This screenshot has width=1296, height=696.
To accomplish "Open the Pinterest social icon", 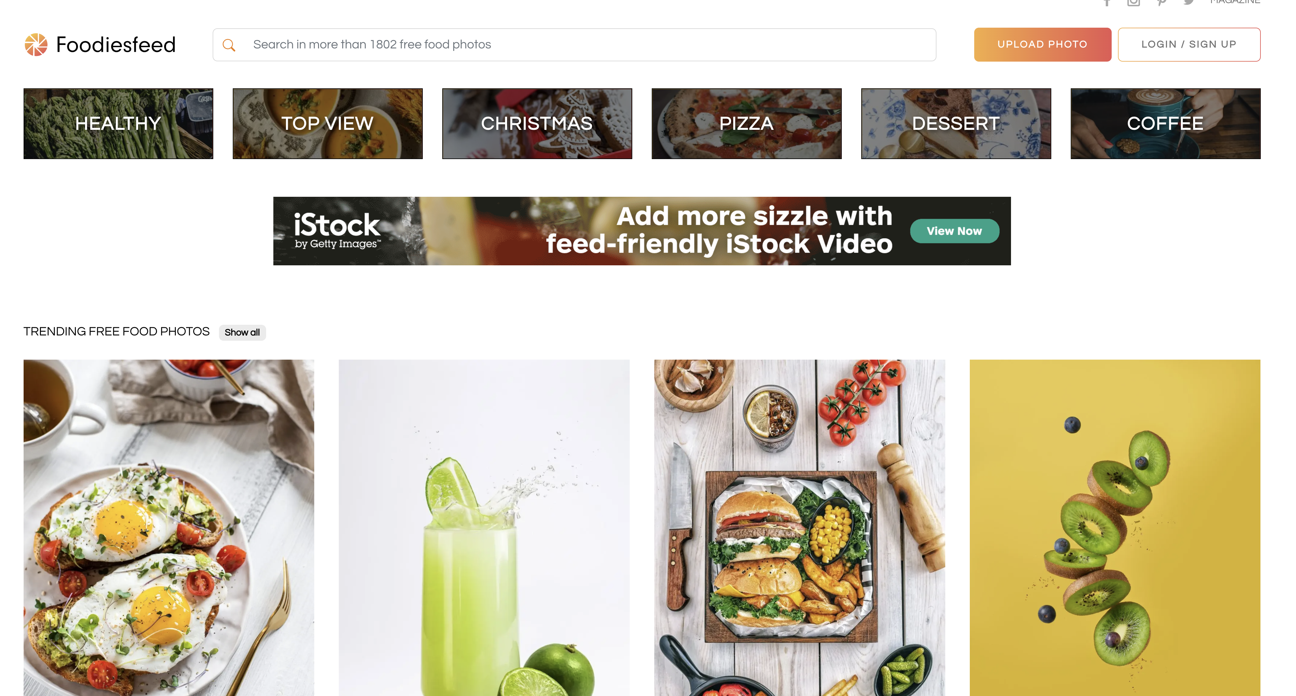I will coord(1161,3).
